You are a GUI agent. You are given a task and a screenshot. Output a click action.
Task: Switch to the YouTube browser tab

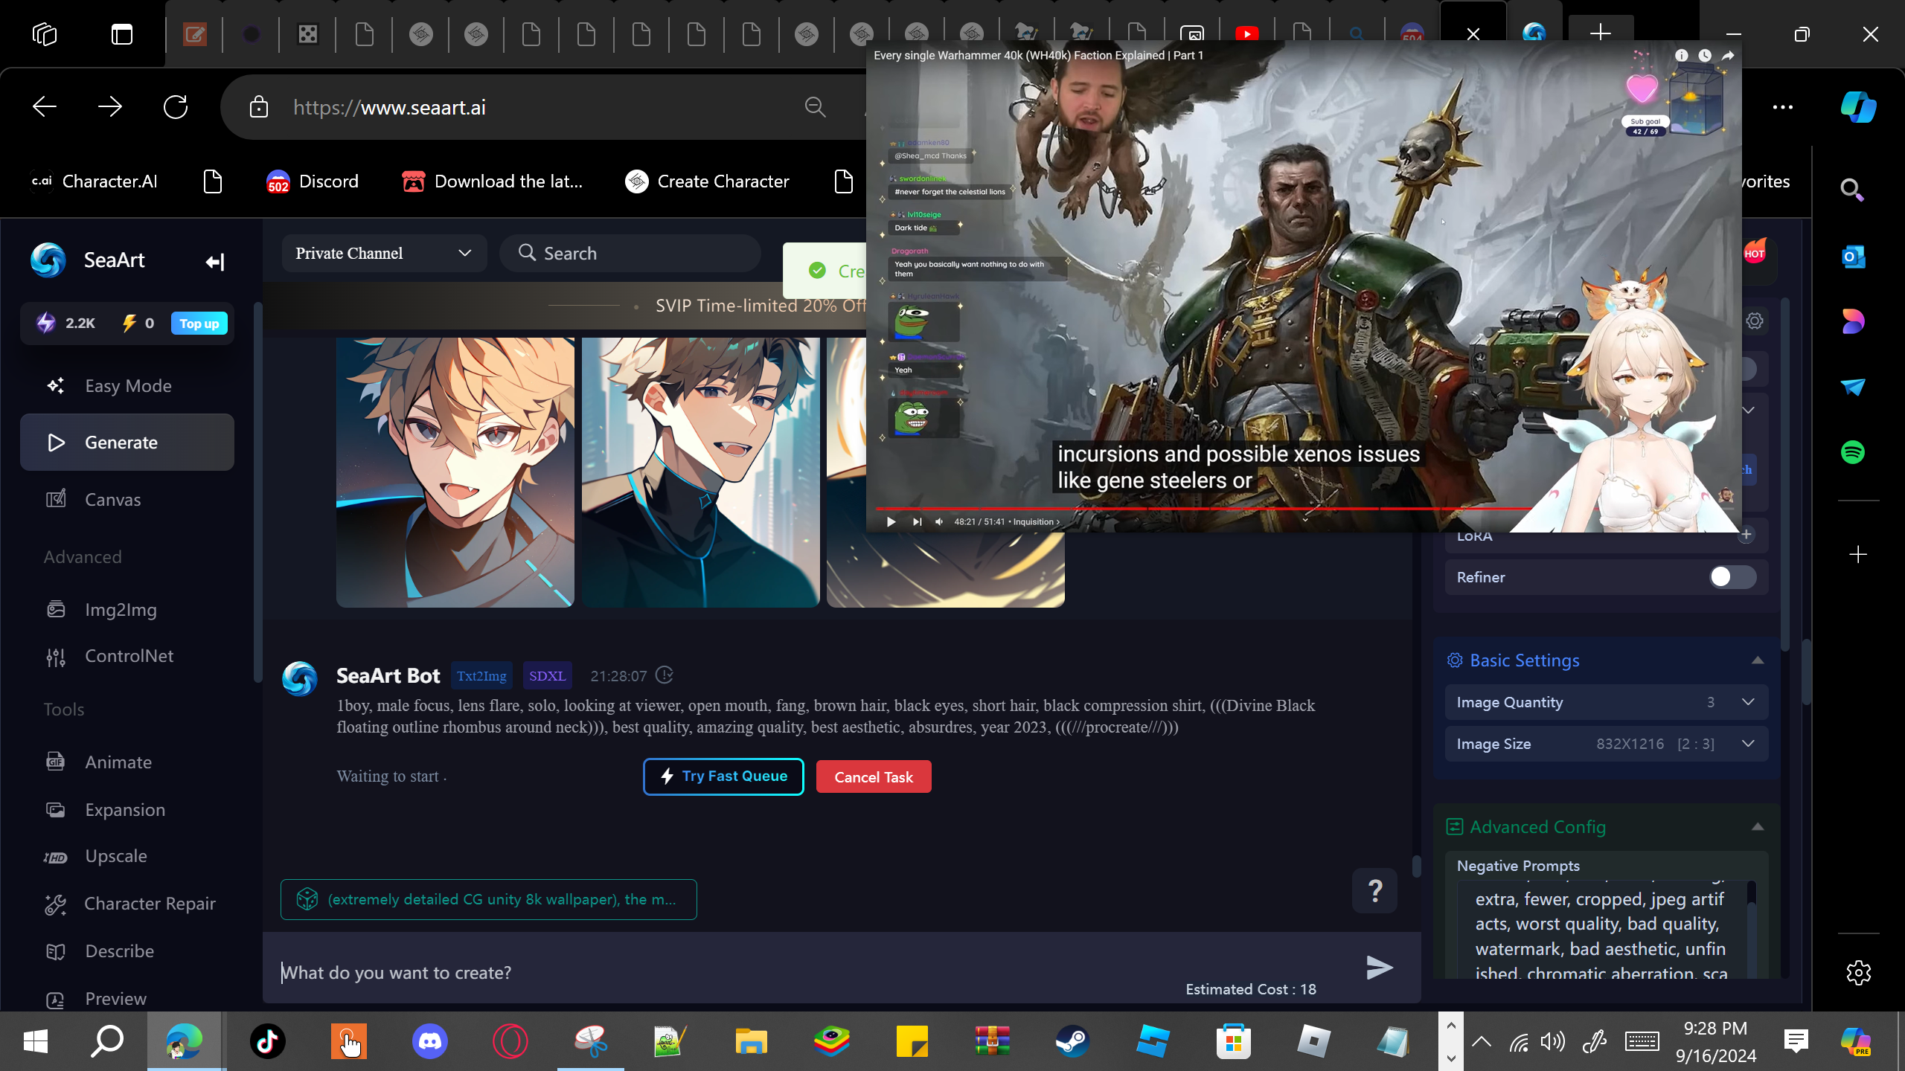pos(1246,33)
